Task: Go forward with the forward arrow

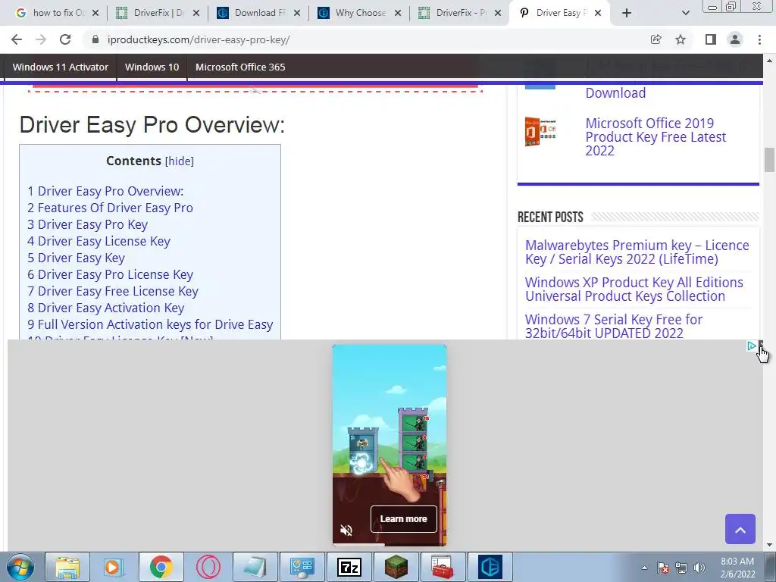Action: (41, 39)
